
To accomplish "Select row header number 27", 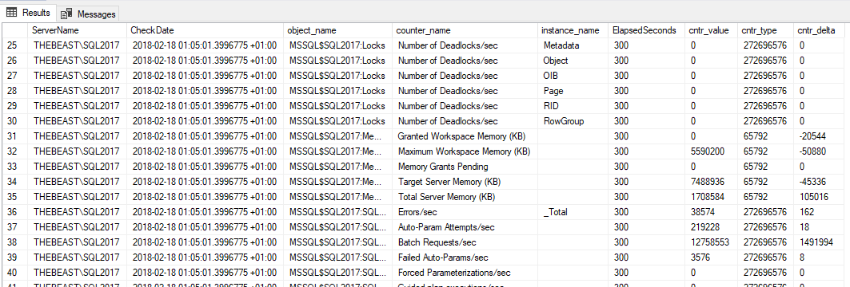I will tap(14, 76).
